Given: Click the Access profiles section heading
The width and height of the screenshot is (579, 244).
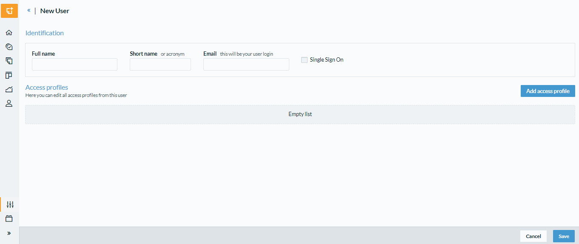Looking at the screenshot, I should coord(47,87).
